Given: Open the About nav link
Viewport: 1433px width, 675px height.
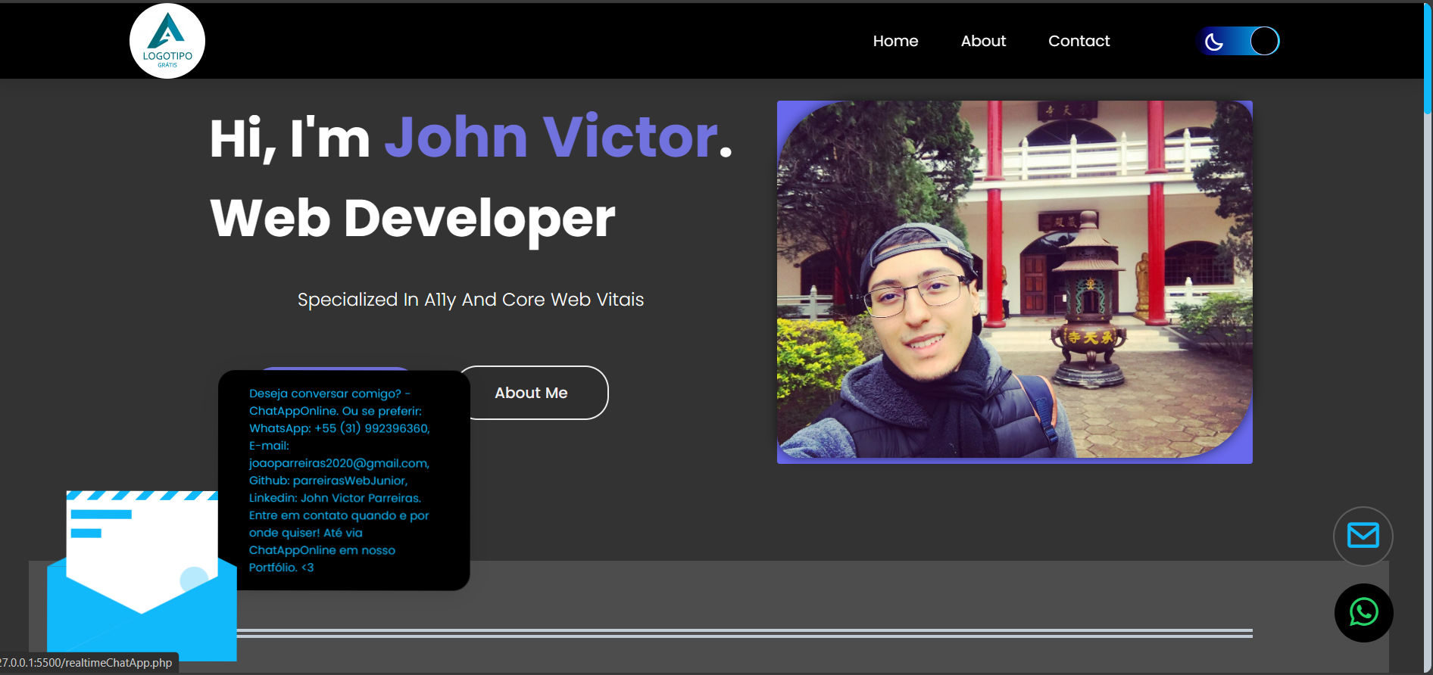Looking at the screenshot, I should (x=983, y=41).
